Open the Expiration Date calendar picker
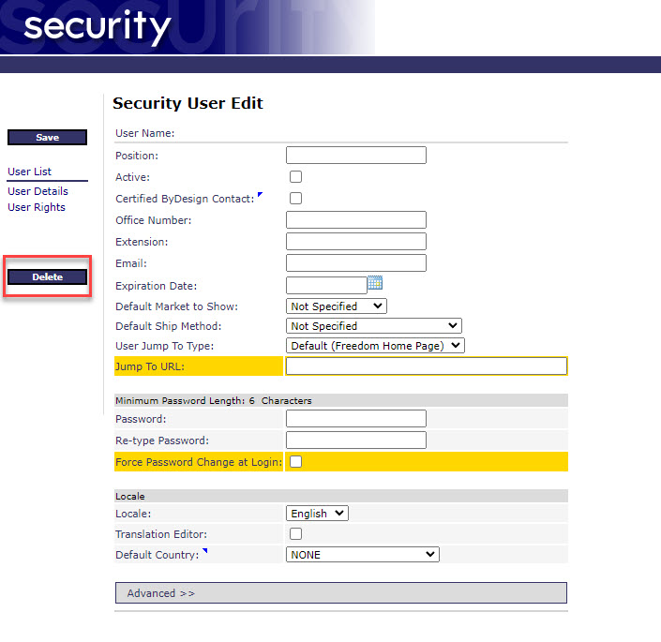Viewport: 661px width, 642px height. (x=375, y=283)
